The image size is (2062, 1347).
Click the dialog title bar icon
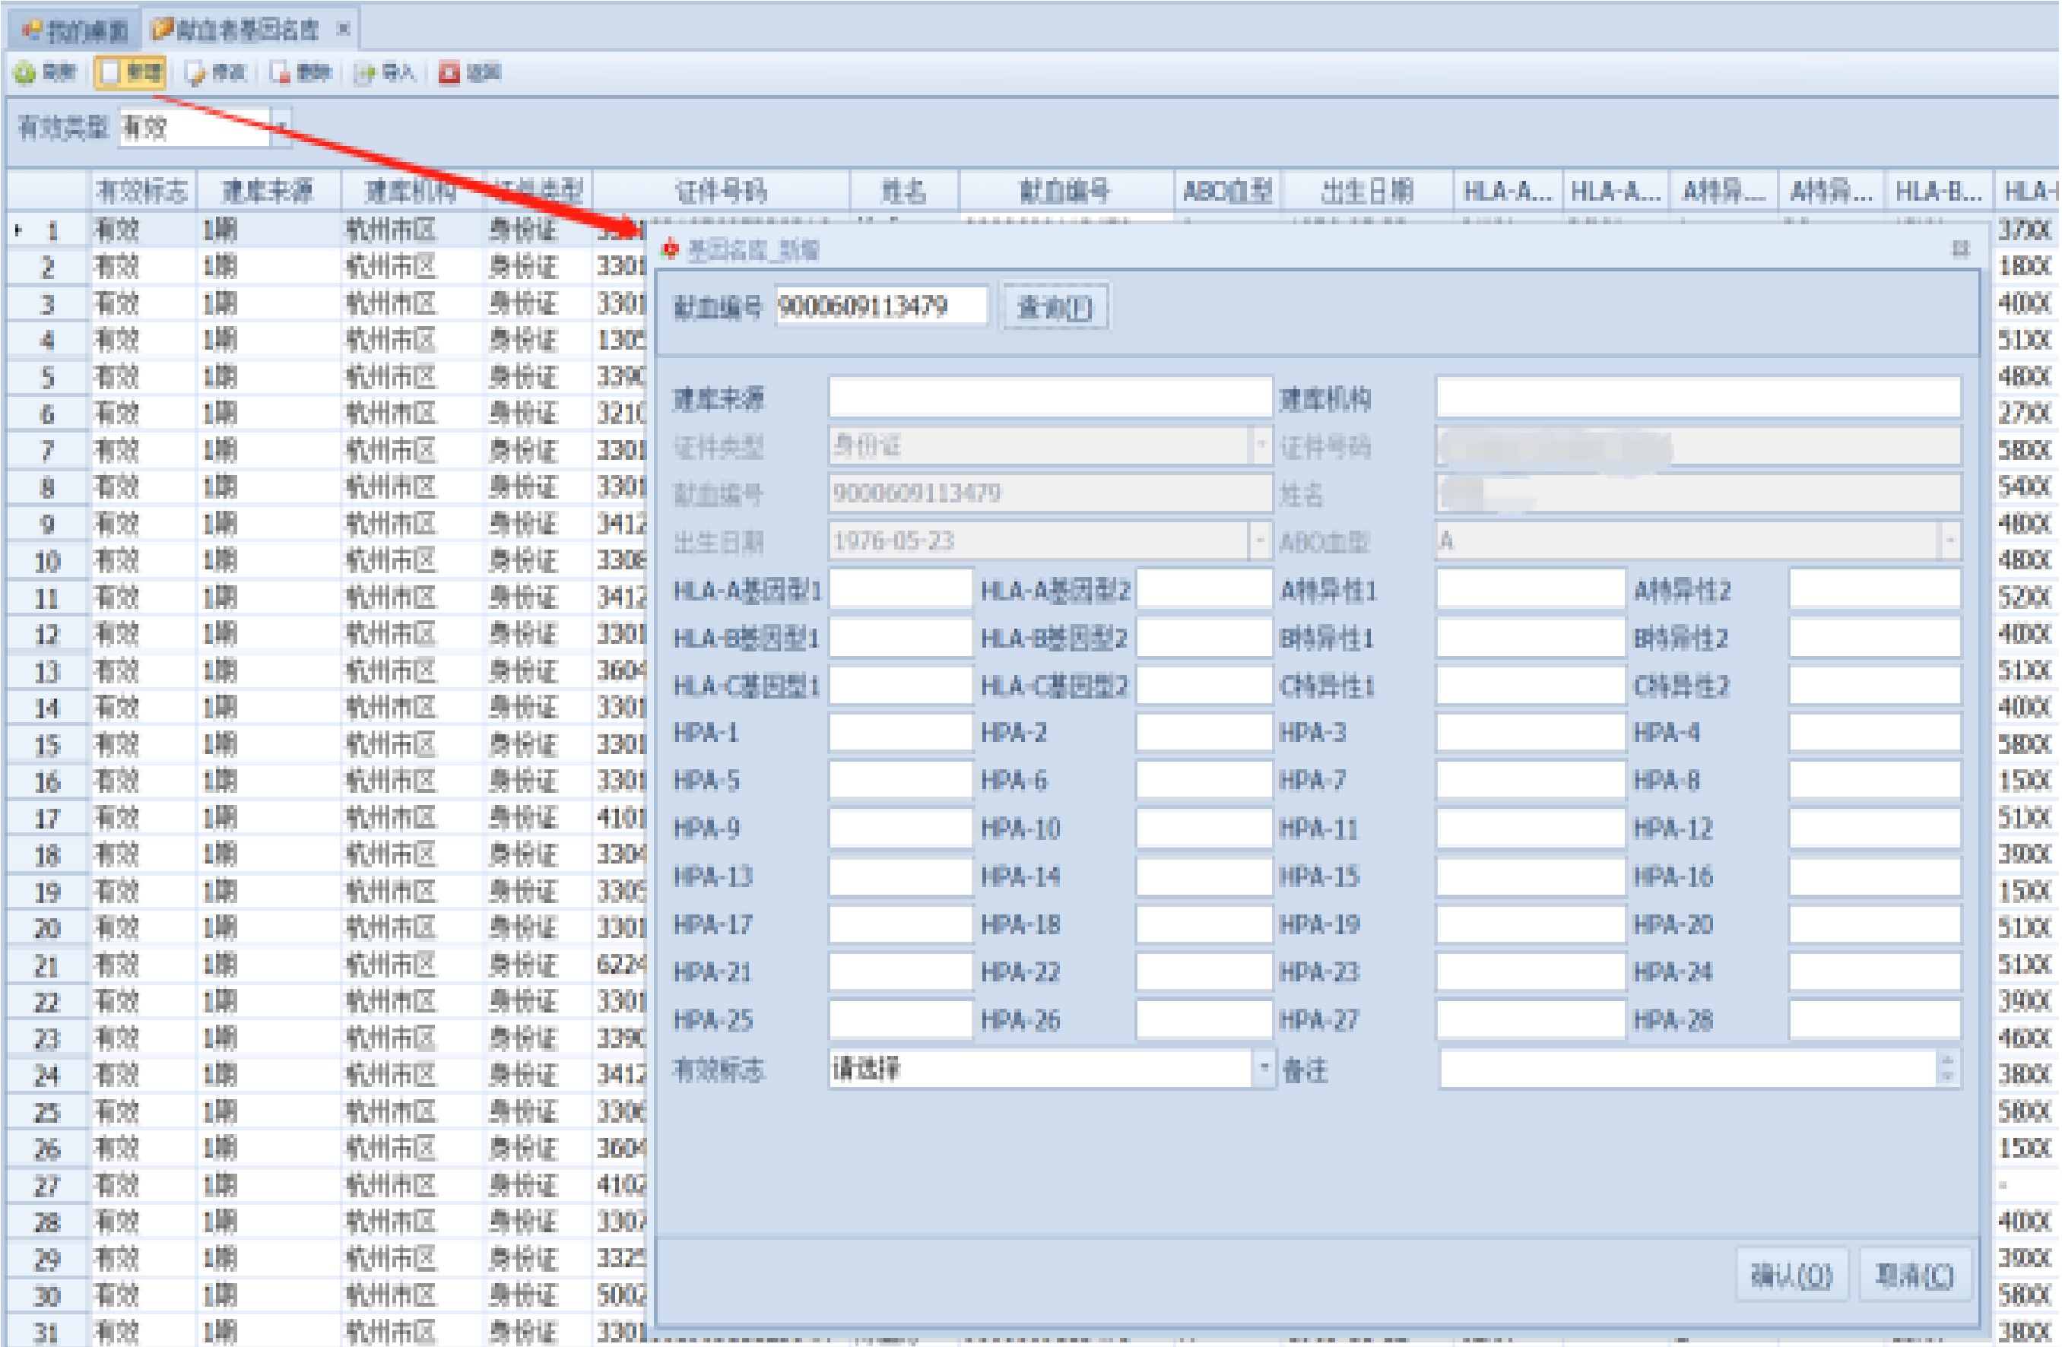(670, 250)
